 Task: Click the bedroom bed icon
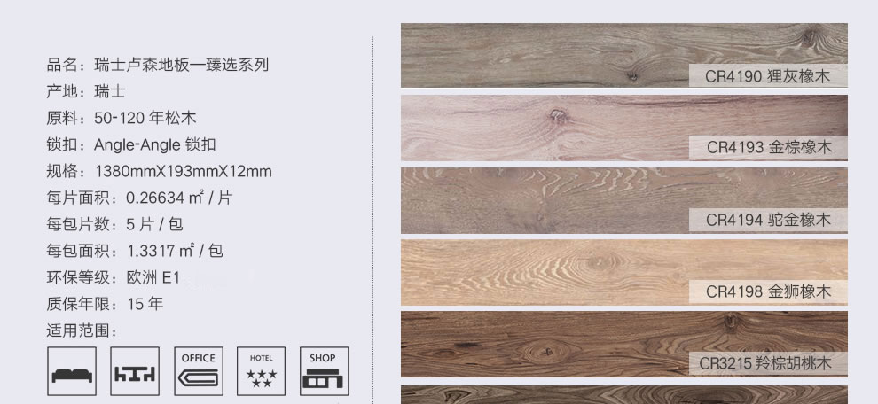point(72,371)
